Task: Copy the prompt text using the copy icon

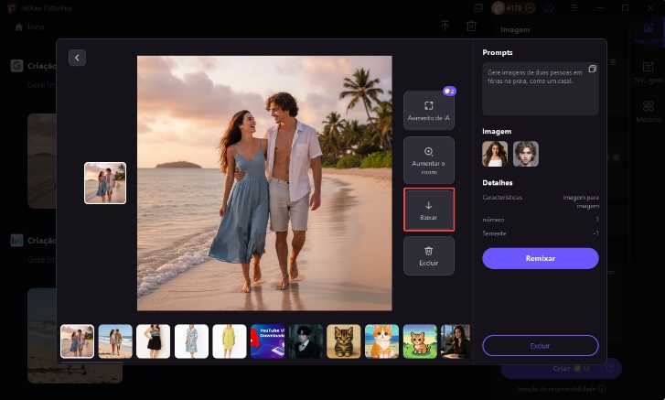Action: (x=592, y=70)
